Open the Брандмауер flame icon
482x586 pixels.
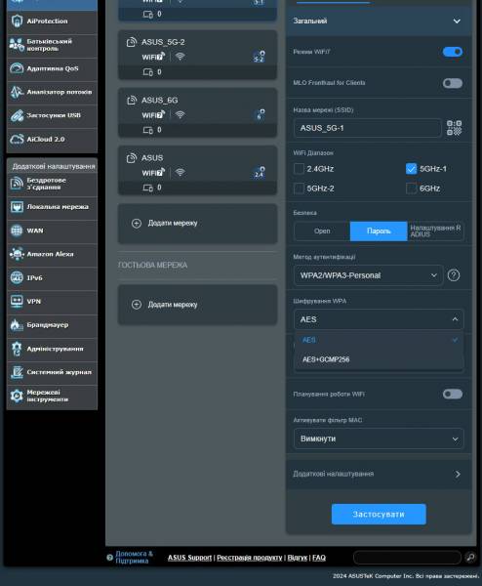click(17, 325)
